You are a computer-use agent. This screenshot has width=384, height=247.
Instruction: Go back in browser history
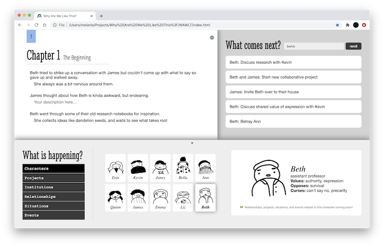tap(20, 25)
